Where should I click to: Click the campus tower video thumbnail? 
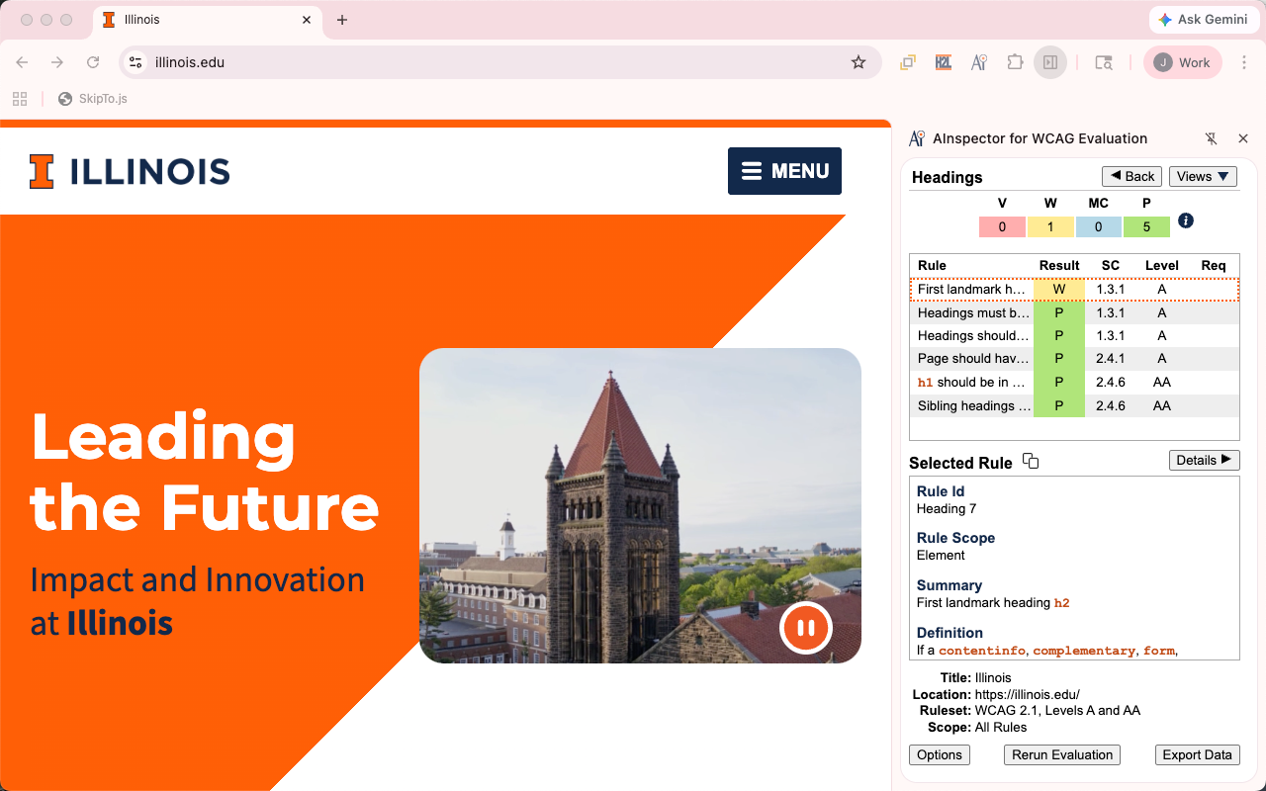pos(640,505)
